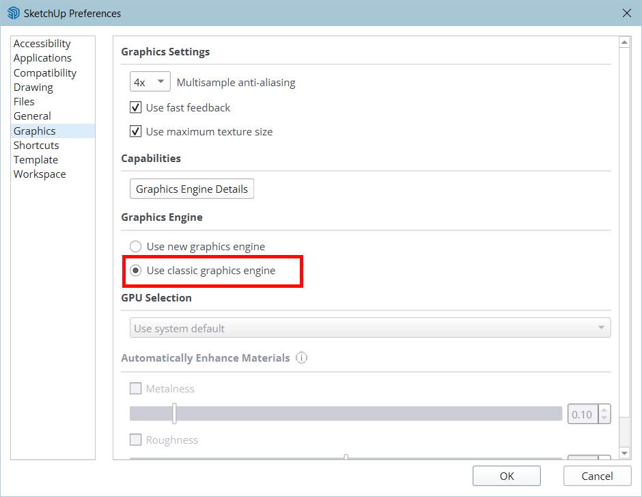
Task: Close the SketchUp Preferences dialog
Action: tap(626, 13)
